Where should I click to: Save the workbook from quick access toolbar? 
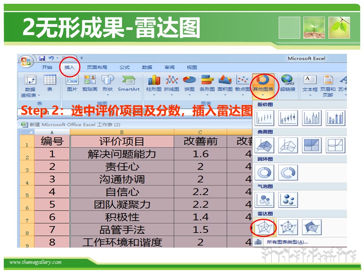tap(42, 58)
